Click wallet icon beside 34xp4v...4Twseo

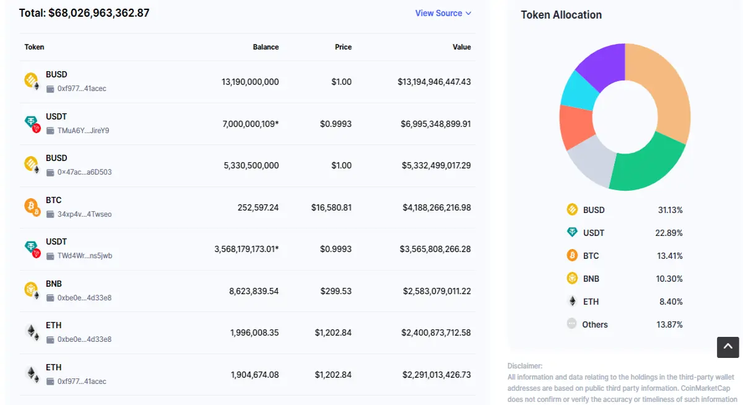coord(50,214)
